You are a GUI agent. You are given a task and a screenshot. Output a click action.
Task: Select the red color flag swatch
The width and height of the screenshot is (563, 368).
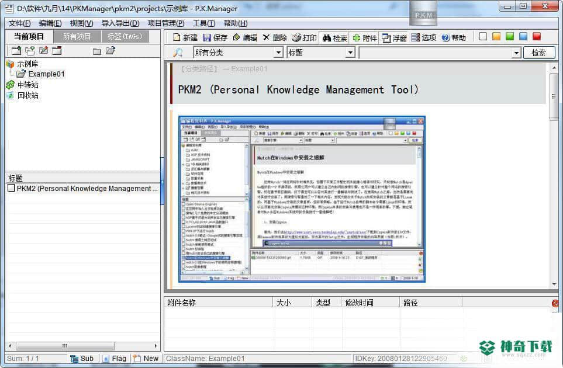click(x=537, y=37)
